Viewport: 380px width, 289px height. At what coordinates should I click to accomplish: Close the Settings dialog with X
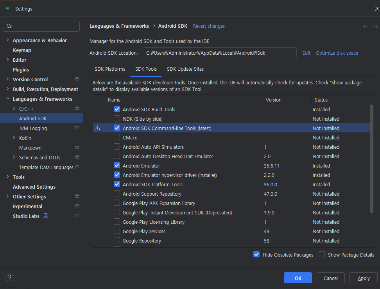(377, 9)
